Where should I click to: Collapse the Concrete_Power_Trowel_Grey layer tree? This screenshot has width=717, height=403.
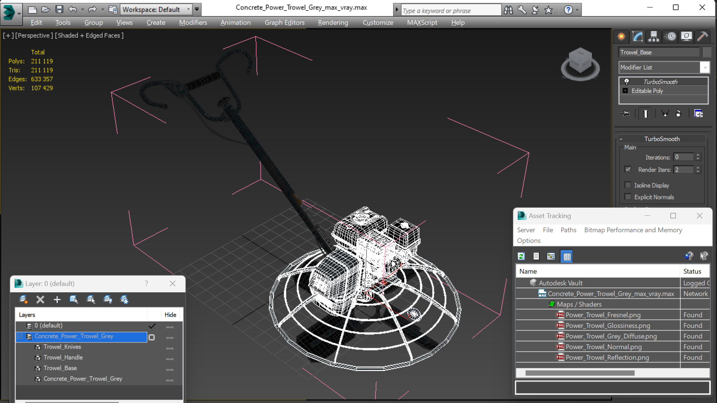(20, 336)
